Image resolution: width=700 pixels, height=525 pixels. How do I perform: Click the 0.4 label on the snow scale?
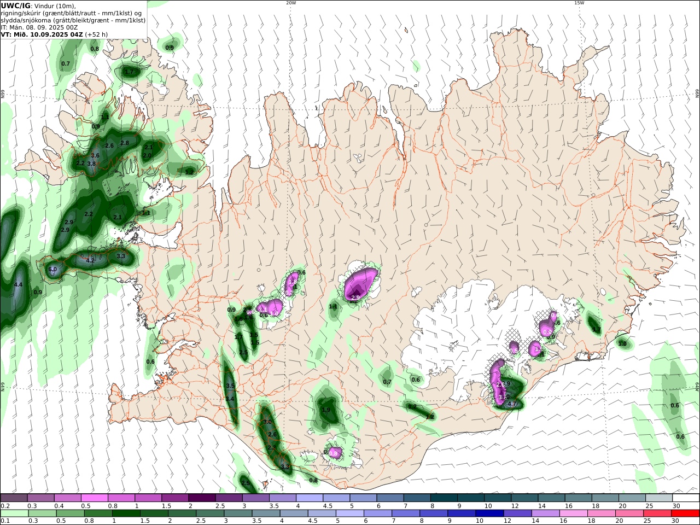click(59, 506)
